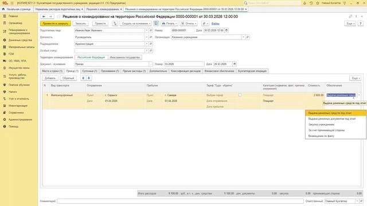Image resolution: width=367 pixels, height=206 pixels.
Task: Select "Выдача денежных документов под отчет" option
Action: coord(335,119)
